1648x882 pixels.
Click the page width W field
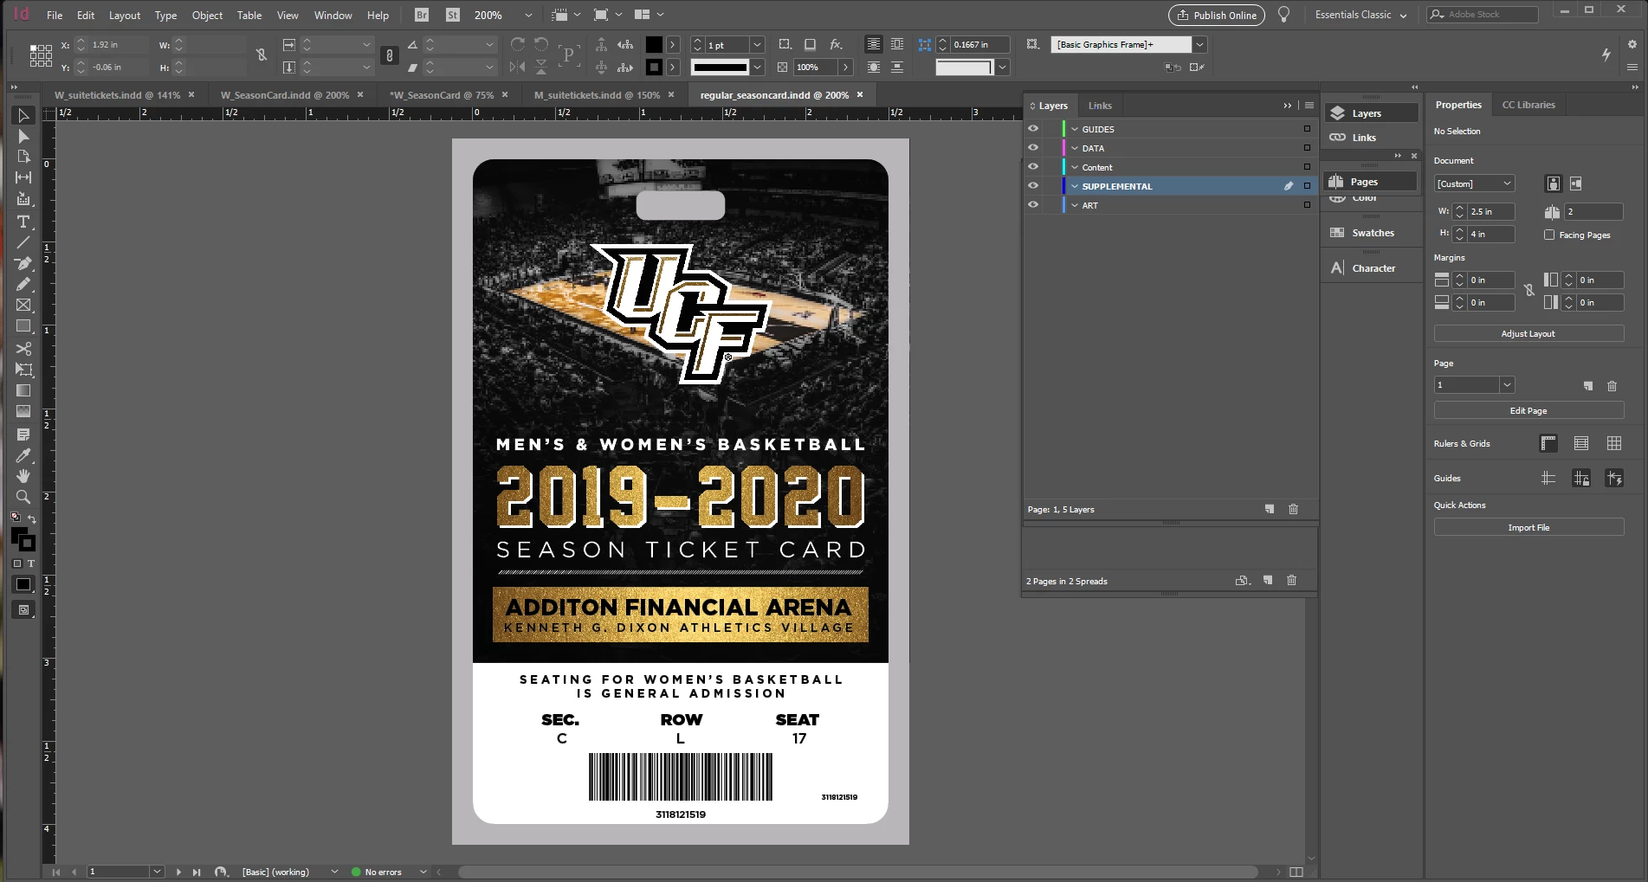point(1490,211)
